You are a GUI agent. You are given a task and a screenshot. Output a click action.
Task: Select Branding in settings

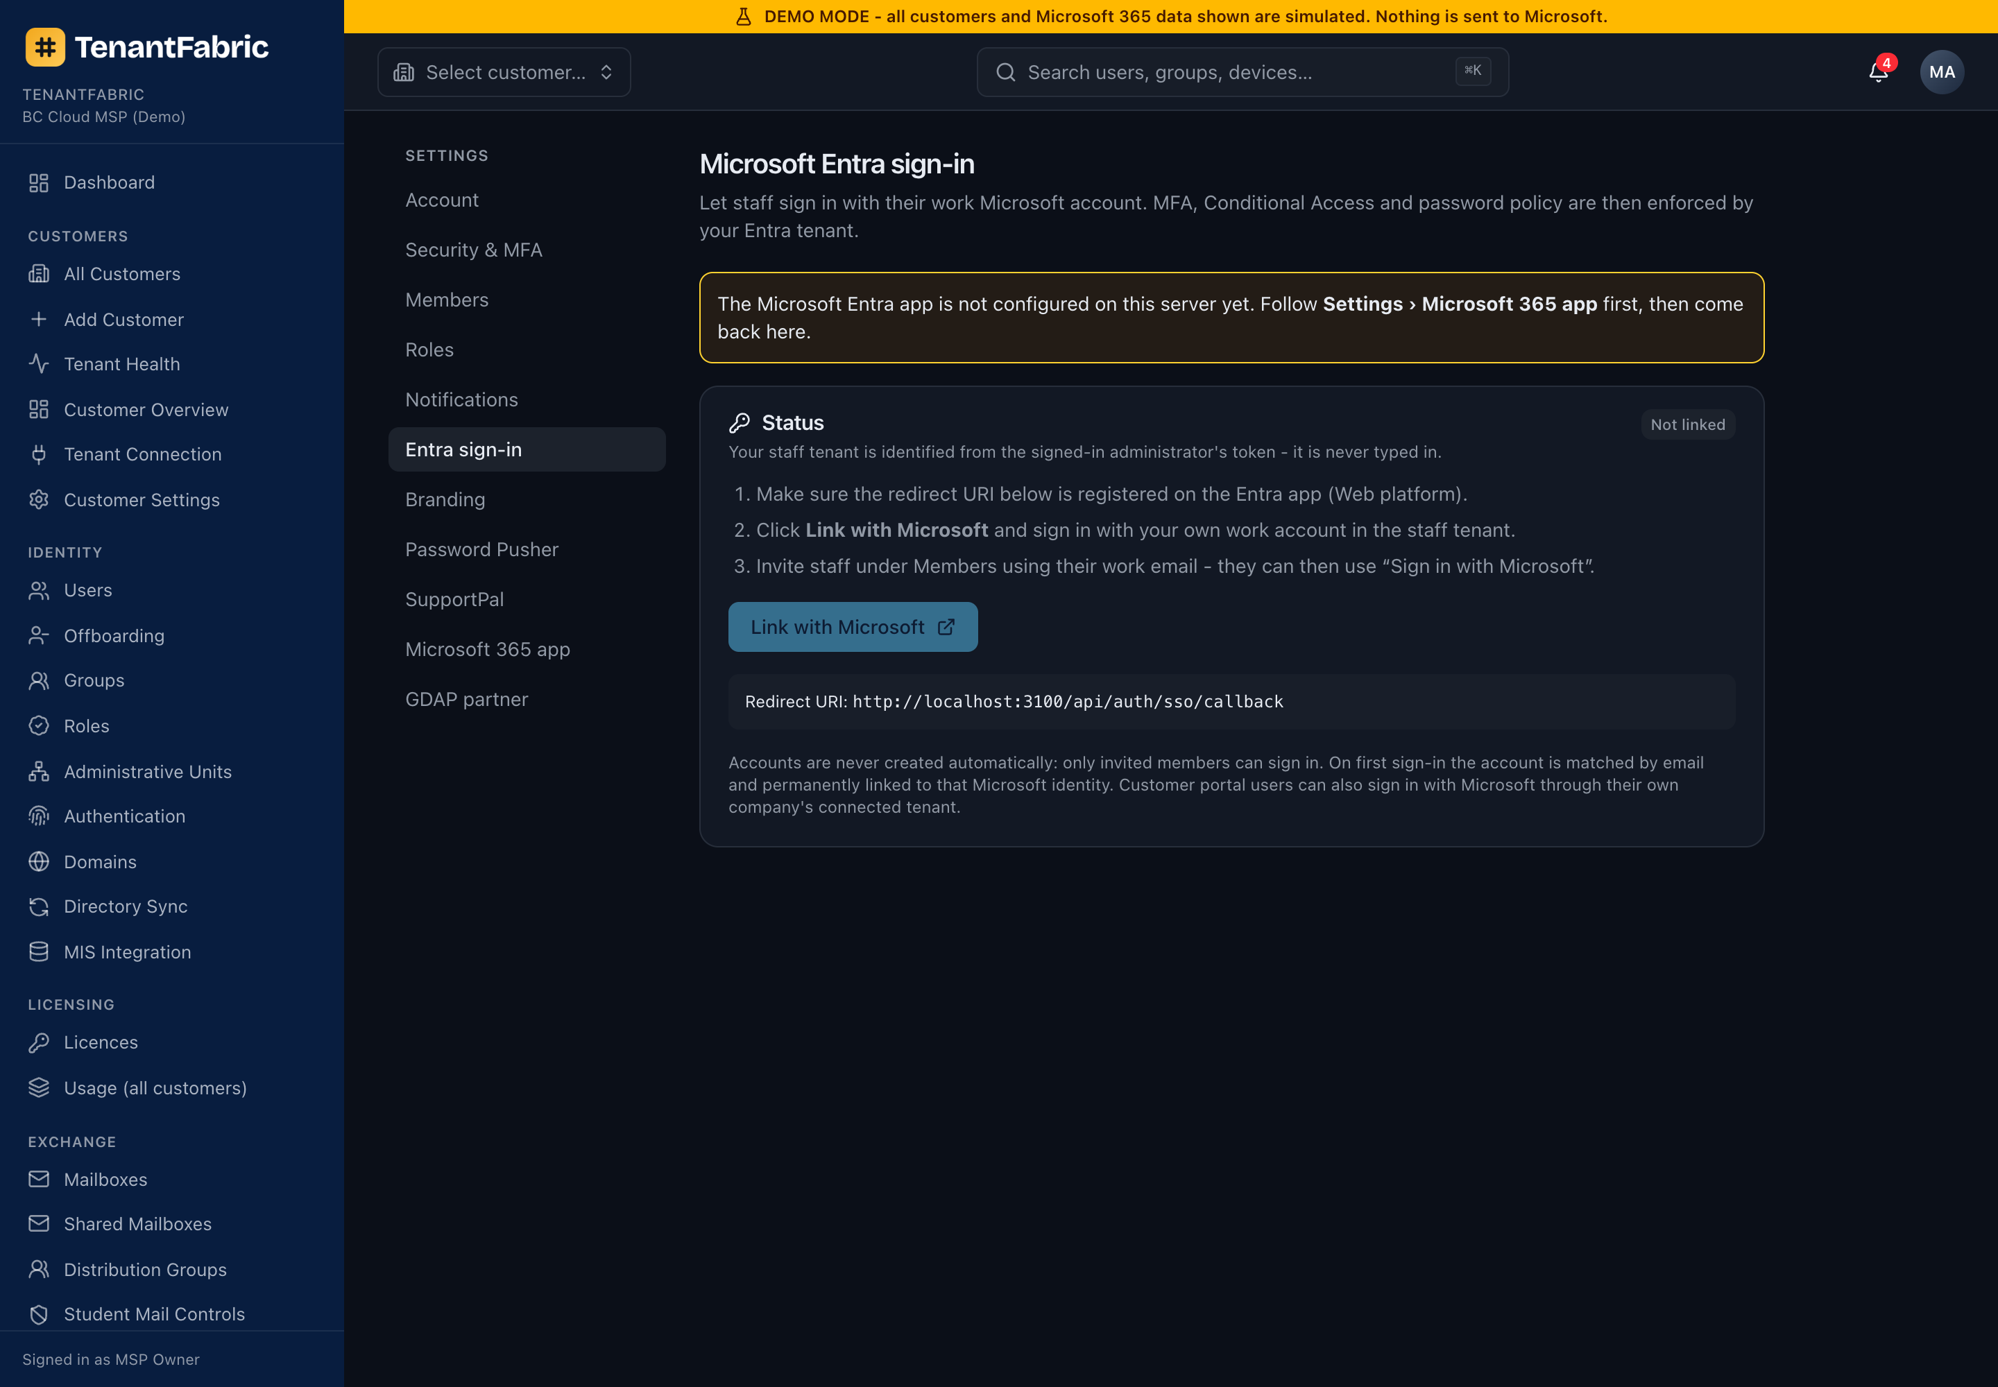point(527,500)
